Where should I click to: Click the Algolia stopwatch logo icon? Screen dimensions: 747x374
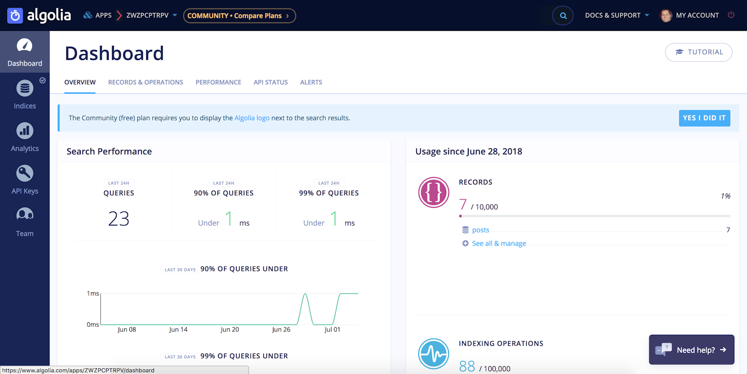[x=15, y=16]
